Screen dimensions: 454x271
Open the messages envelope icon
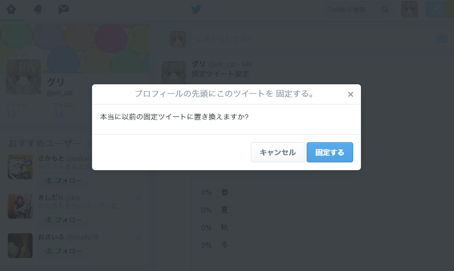(x=64, y=9)
